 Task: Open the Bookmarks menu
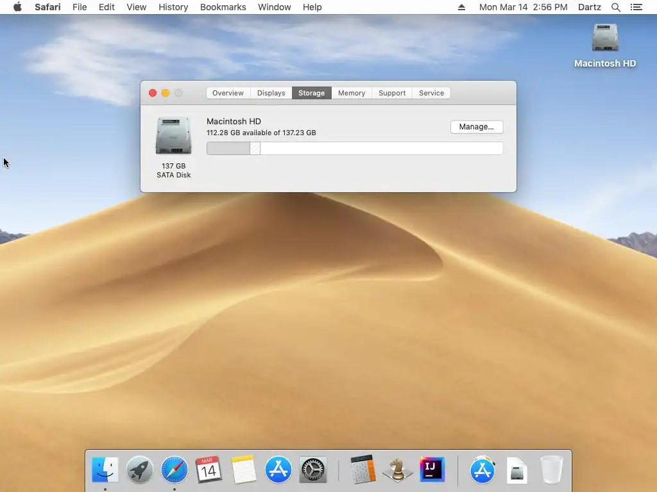coord(223,7)
